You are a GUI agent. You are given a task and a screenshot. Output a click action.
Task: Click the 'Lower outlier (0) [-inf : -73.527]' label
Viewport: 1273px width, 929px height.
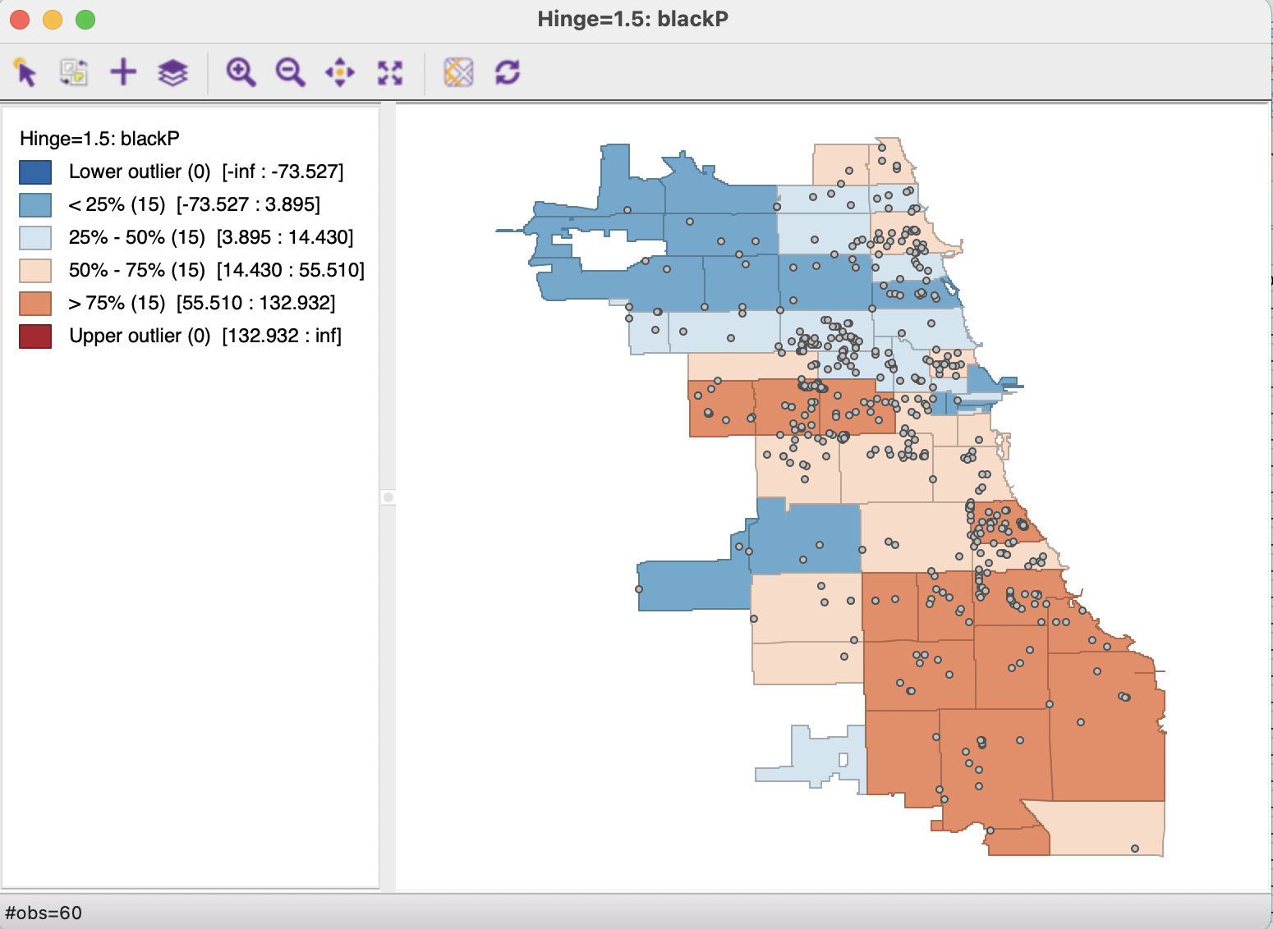(x=206, y=172)
